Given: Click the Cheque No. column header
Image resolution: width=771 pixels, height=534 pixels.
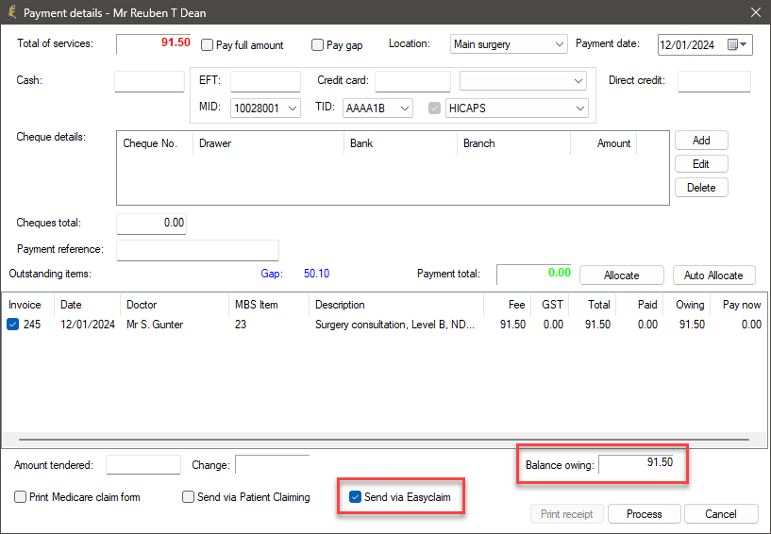Looking at the screenshot, I should point(155,143).
